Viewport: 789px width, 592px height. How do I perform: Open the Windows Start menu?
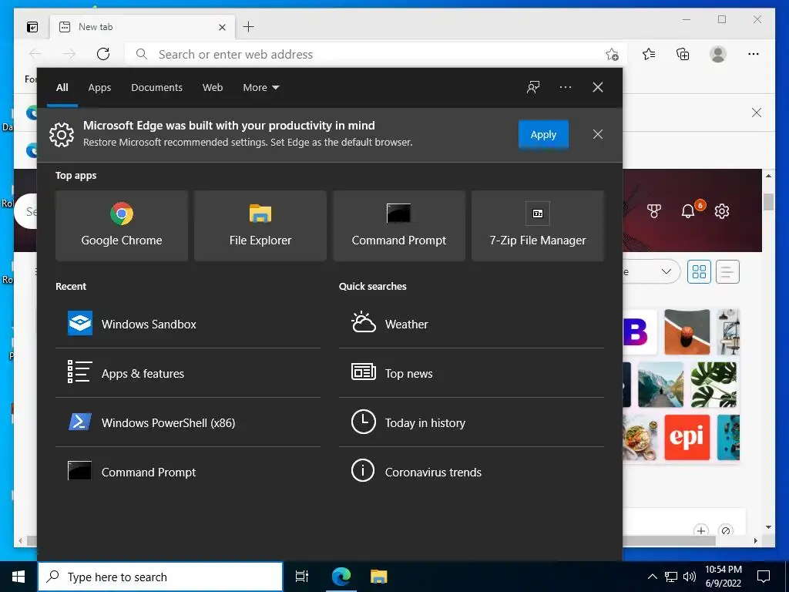click(18, 577)
